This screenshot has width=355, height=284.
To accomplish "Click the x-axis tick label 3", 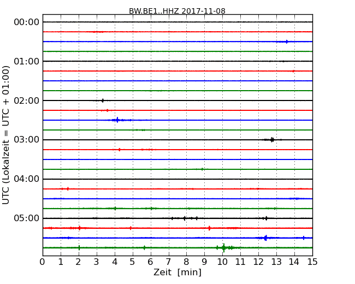I will 97,262.
